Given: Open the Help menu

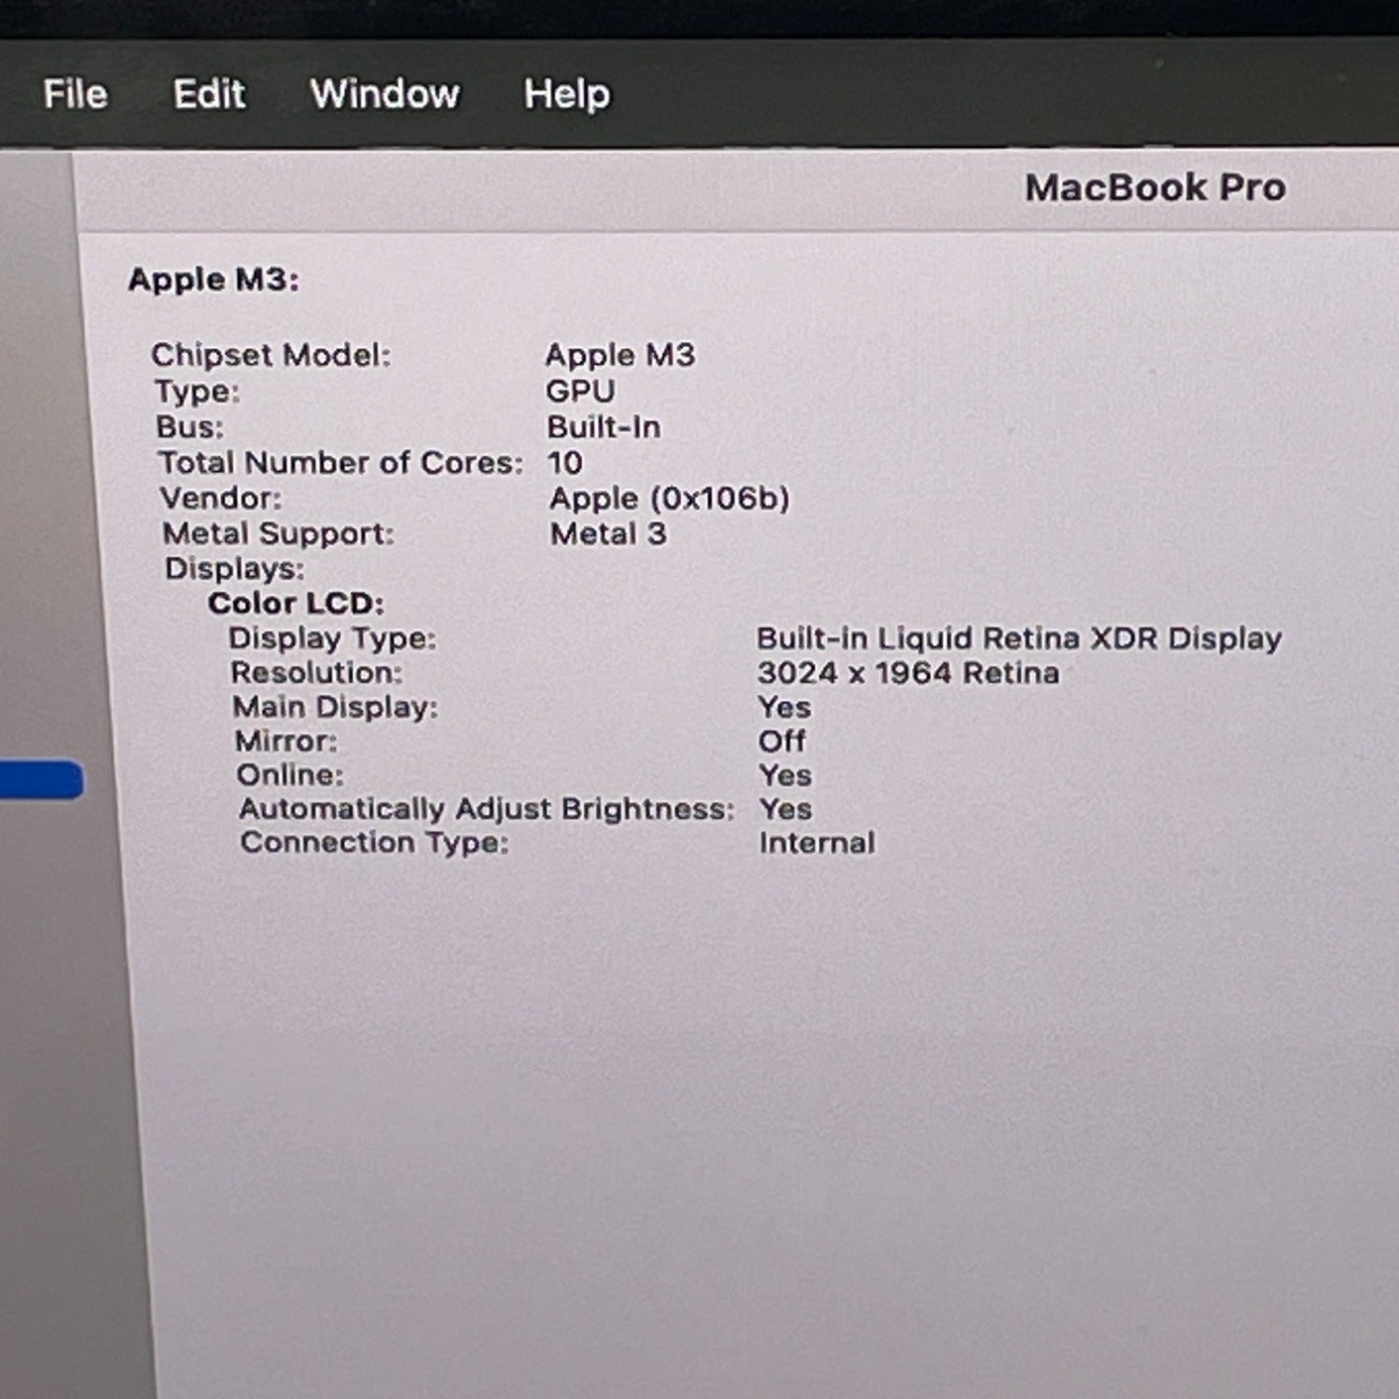Looking at the screenshot, I should [x=567, y=95].
